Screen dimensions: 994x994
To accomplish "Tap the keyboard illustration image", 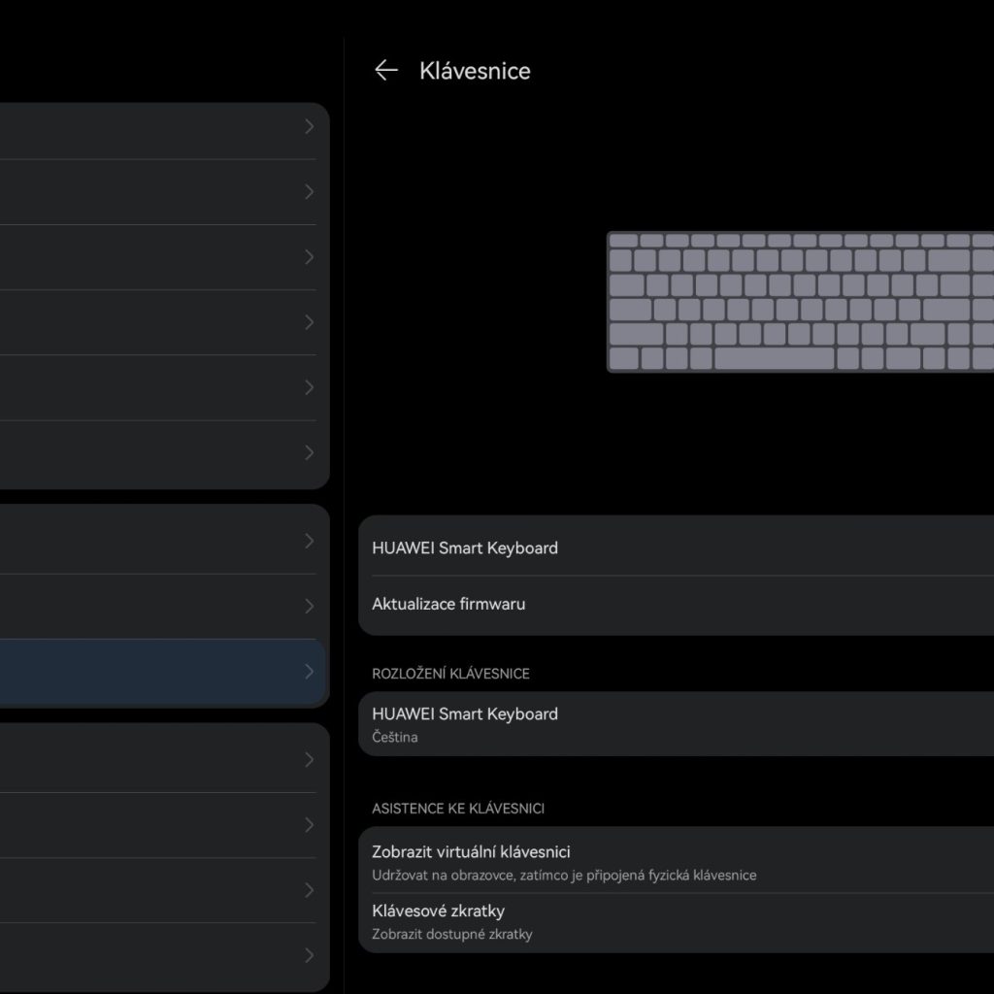I will 800,301.
